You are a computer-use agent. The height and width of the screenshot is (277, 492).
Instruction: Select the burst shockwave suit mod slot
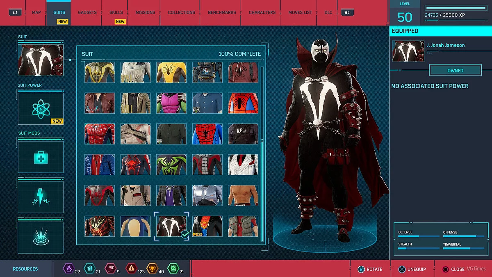pos(41,236)
